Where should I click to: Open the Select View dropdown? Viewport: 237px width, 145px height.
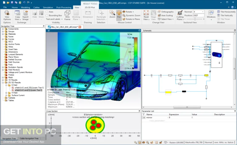pos(173,19)
